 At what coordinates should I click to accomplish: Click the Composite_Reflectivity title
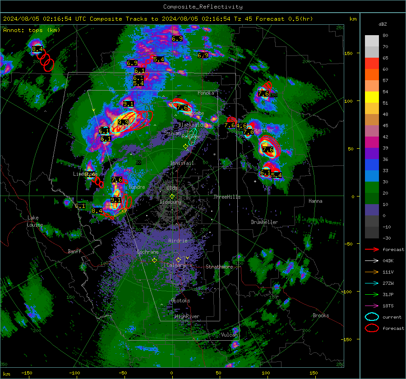tap(203, 7)
